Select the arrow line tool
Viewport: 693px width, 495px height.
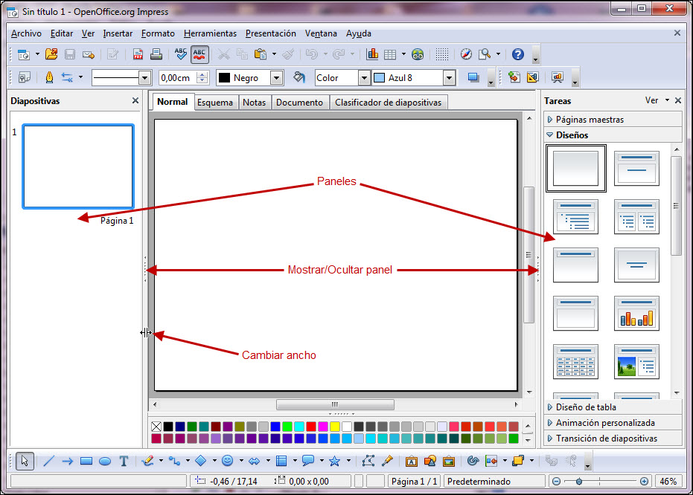(67, 462)
